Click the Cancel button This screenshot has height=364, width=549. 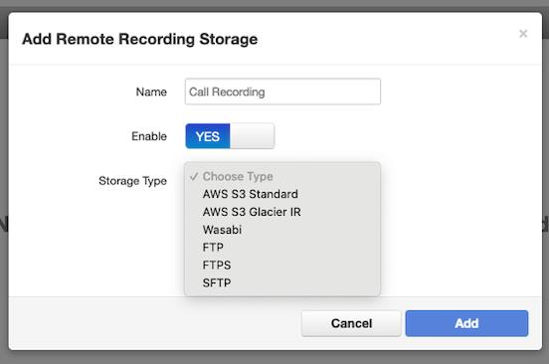tap(351, 323)
